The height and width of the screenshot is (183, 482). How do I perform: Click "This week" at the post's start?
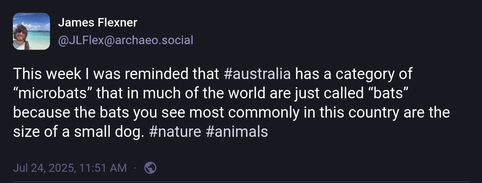pos(41,74)
